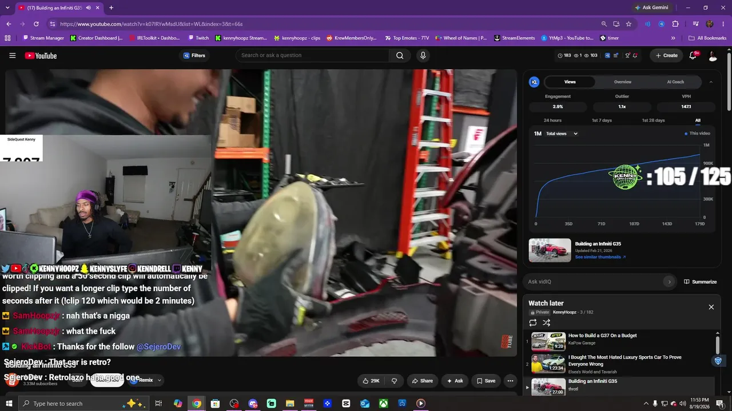Image resolution: width=732 pixels, height=411 pixels.
Task: Open more actions under the video
Action: (510, 381)
